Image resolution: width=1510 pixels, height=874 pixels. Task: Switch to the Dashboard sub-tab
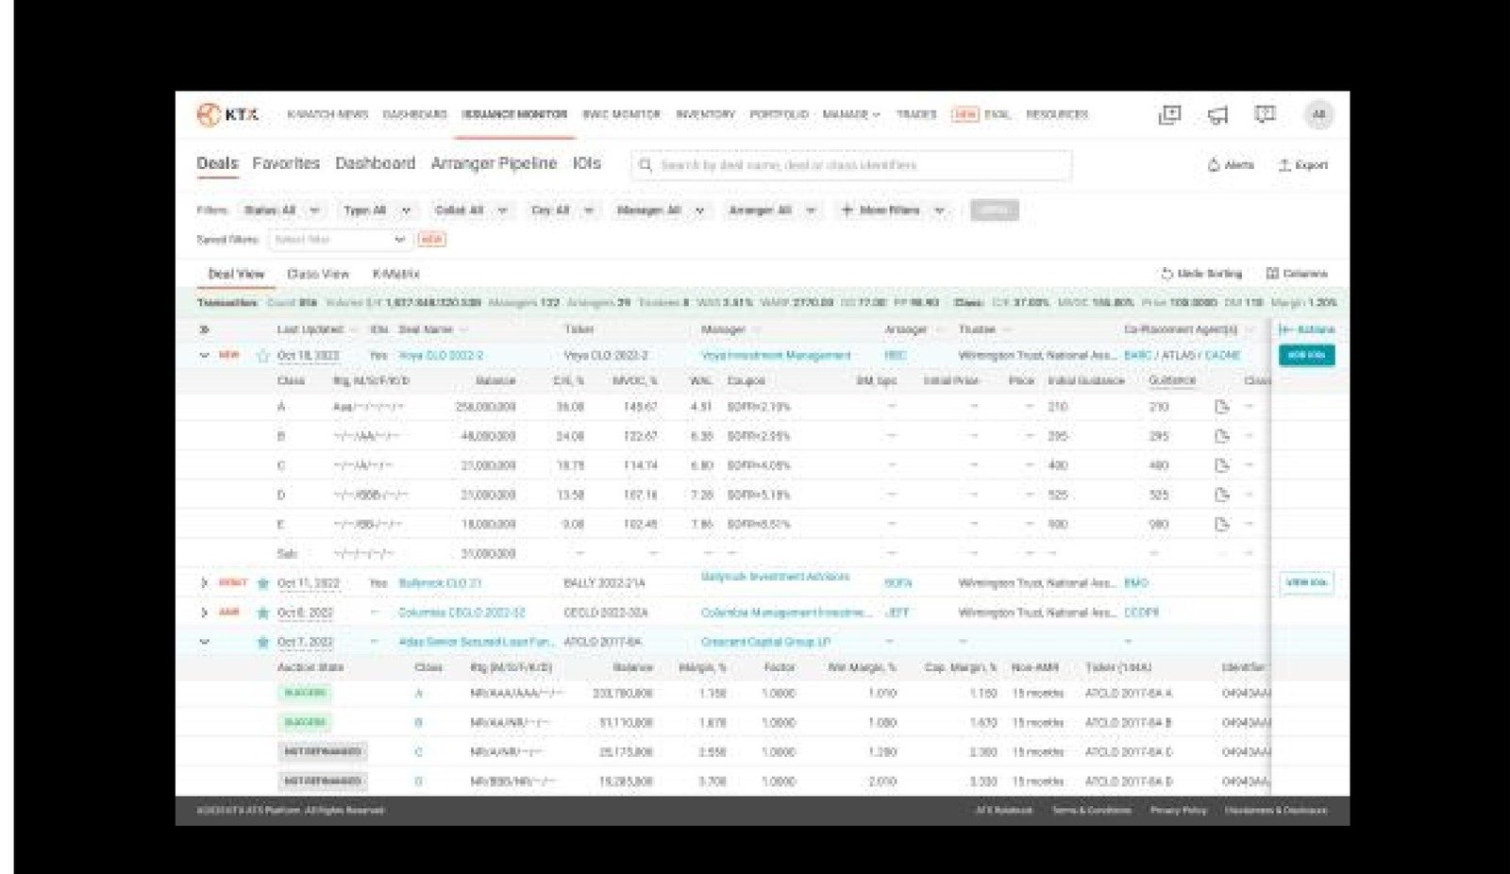[x=375, y=163]
